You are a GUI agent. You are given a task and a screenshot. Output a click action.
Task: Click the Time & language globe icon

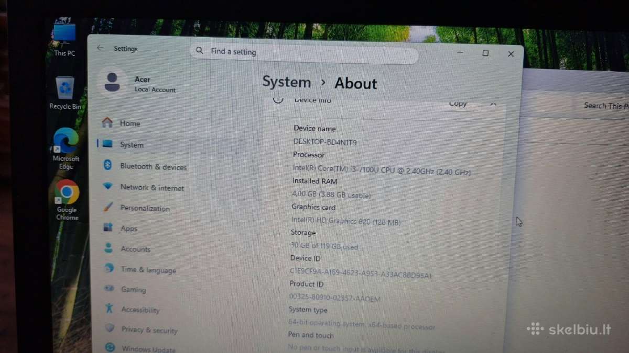click(109, 268)
